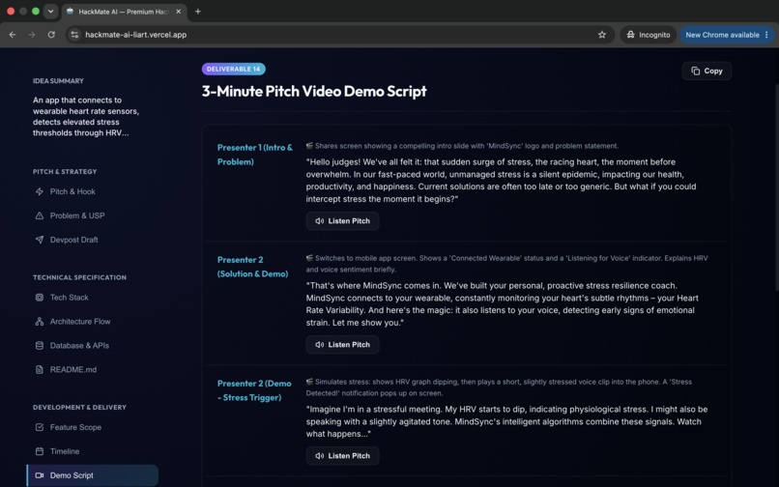Select the active Demo Script item
779x487 pixels.
93,475
